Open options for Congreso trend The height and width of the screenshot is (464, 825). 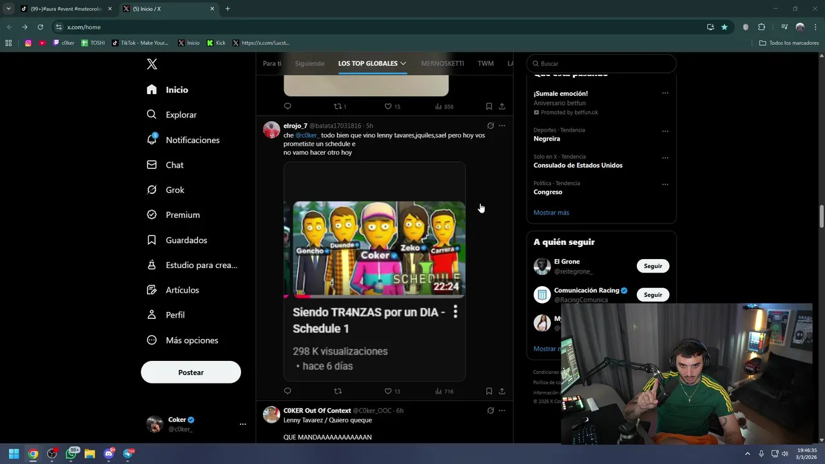tap(665, 184)
